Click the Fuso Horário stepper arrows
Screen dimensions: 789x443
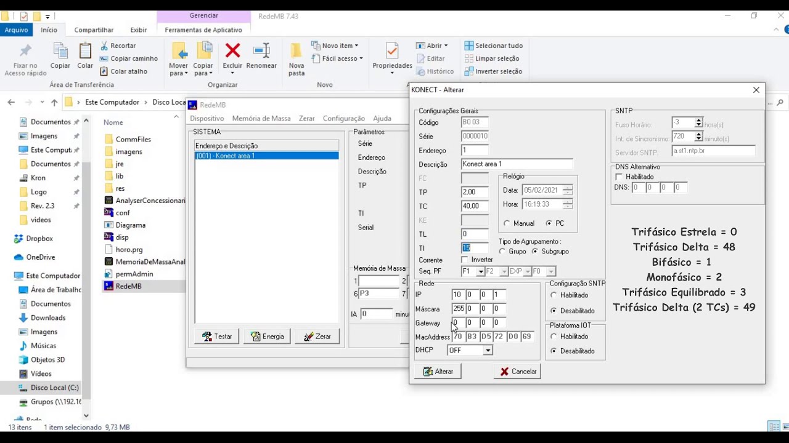[698, 123]
